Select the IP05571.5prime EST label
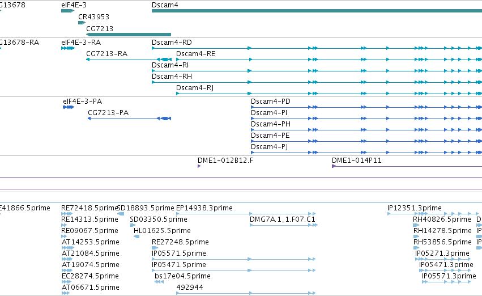 tap(179, 254)
